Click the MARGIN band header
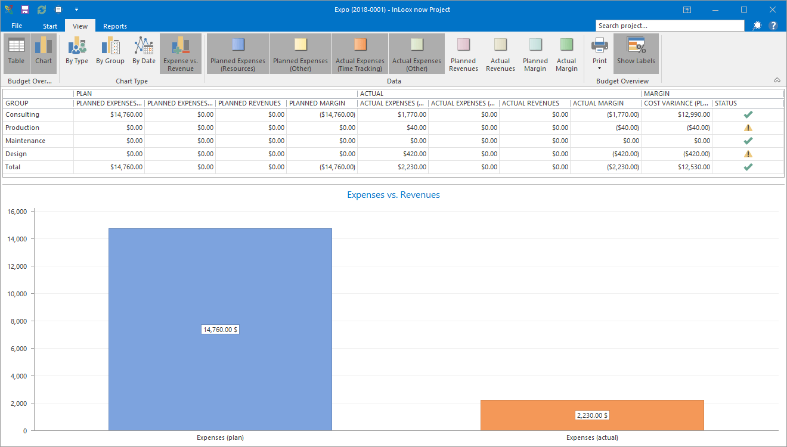The image size is (787, 447). coord(712,94)
